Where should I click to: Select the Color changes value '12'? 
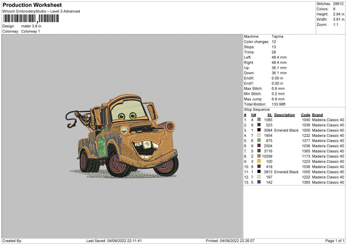tap(274, 42)
